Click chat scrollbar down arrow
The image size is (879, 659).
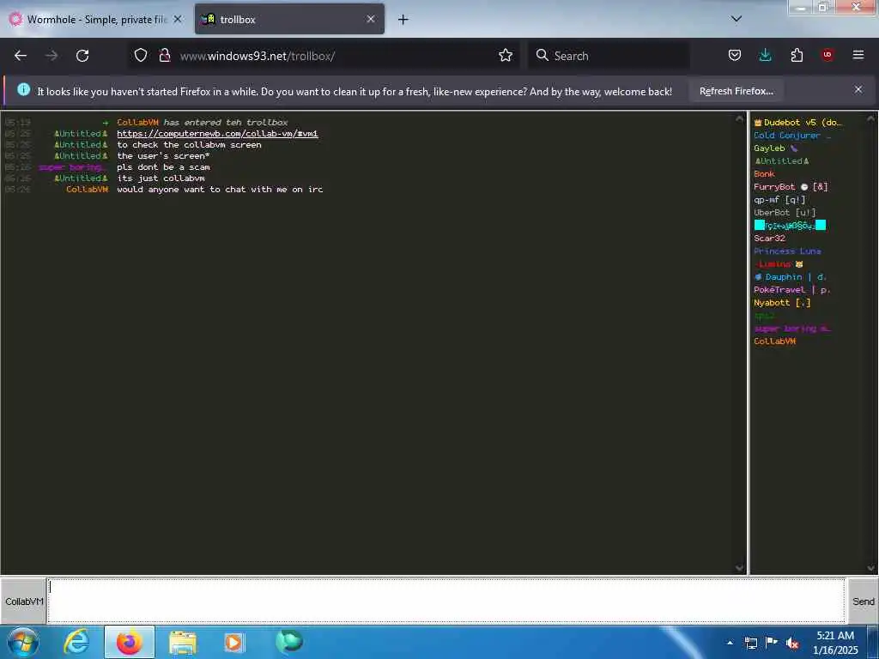click(x=739, y=568)
